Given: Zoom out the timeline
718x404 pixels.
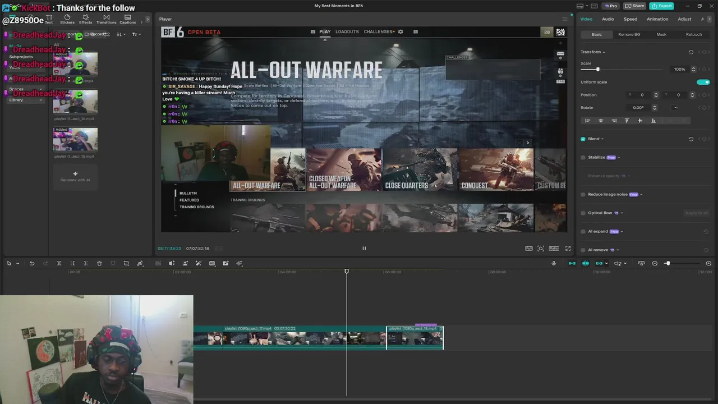Looking at the screenshot, I should pyautogui.click(x=655, y=263).
